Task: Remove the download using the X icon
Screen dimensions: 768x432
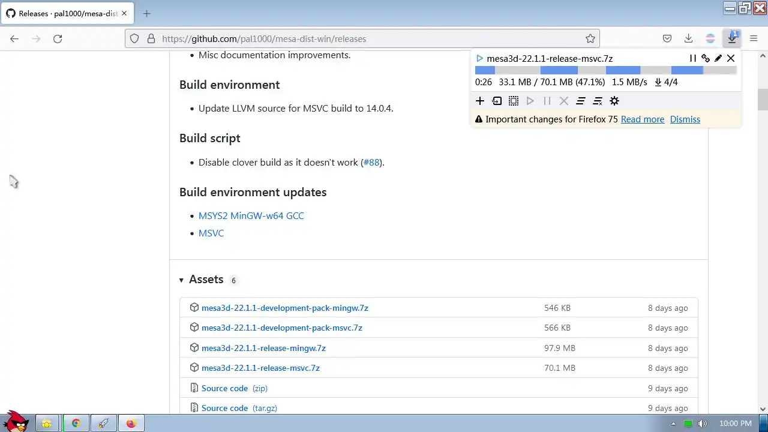Action: coord(731,58)
